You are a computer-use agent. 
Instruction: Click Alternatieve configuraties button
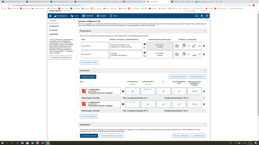pyautogui.click(x=181, y=136)
